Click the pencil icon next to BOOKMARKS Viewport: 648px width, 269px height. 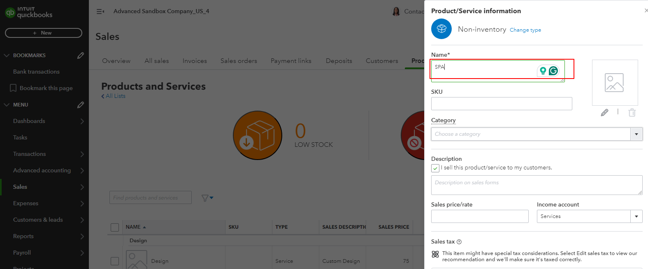(81, 55)
